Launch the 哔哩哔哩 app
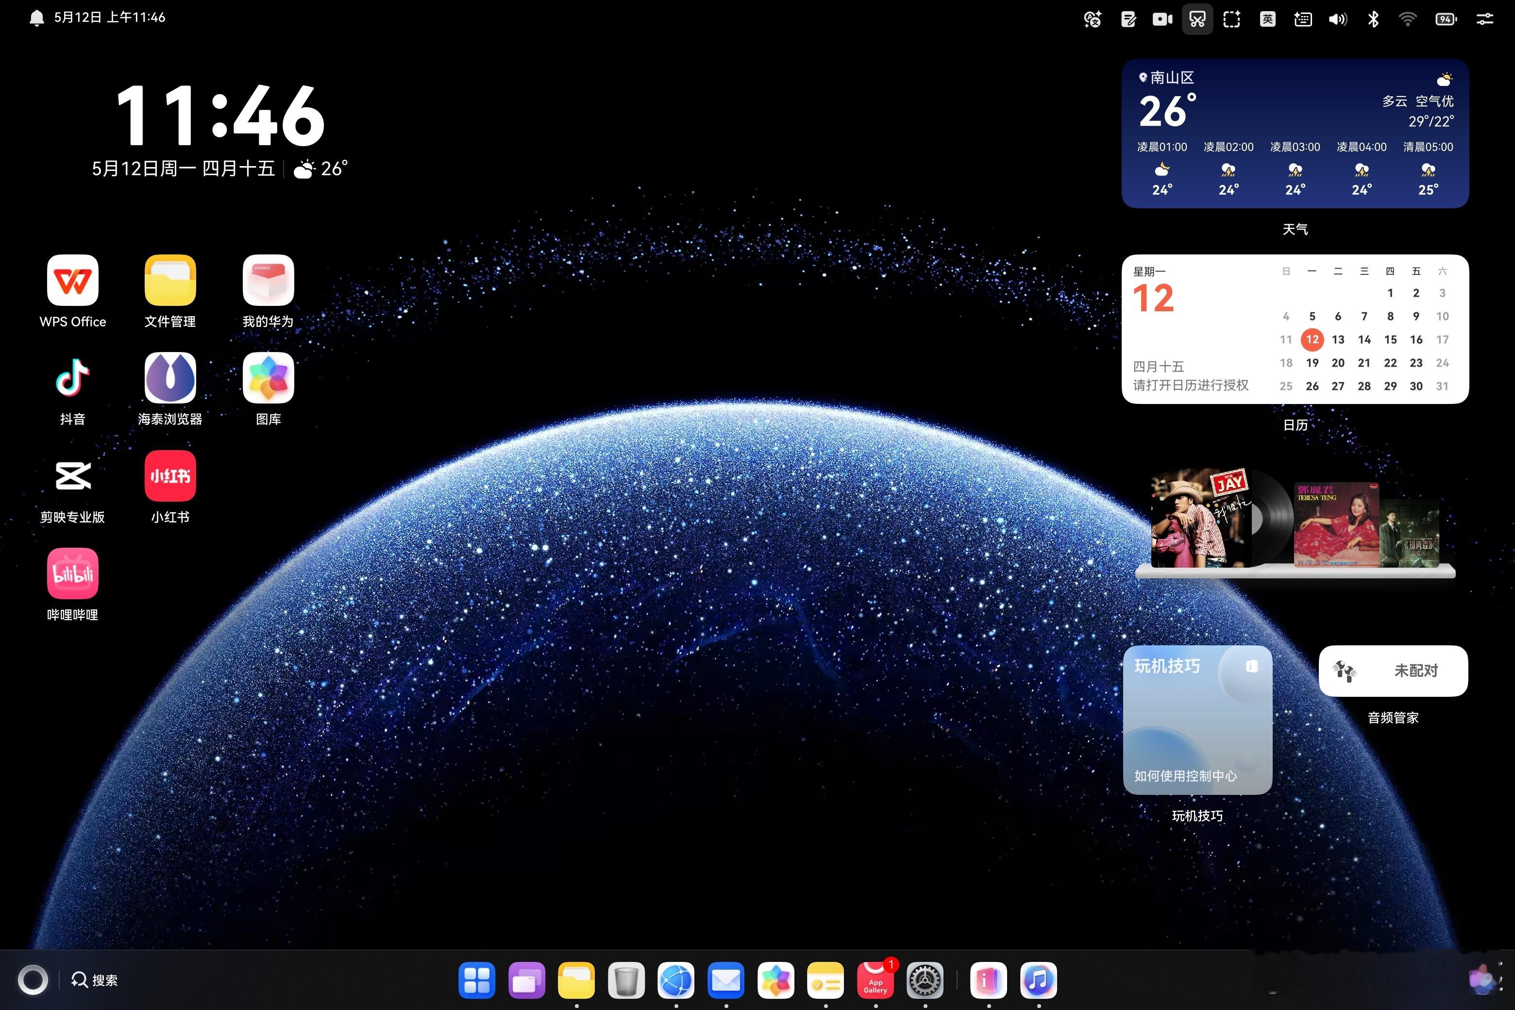Screen dimensions: 1515x1010 coord(73,574)
